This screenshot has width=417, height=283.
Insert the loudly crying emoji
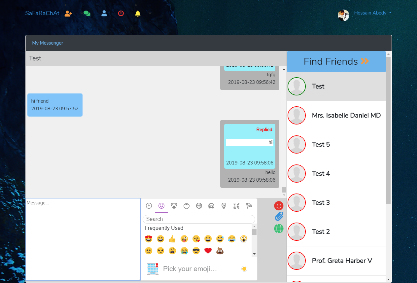pos(184,251)
